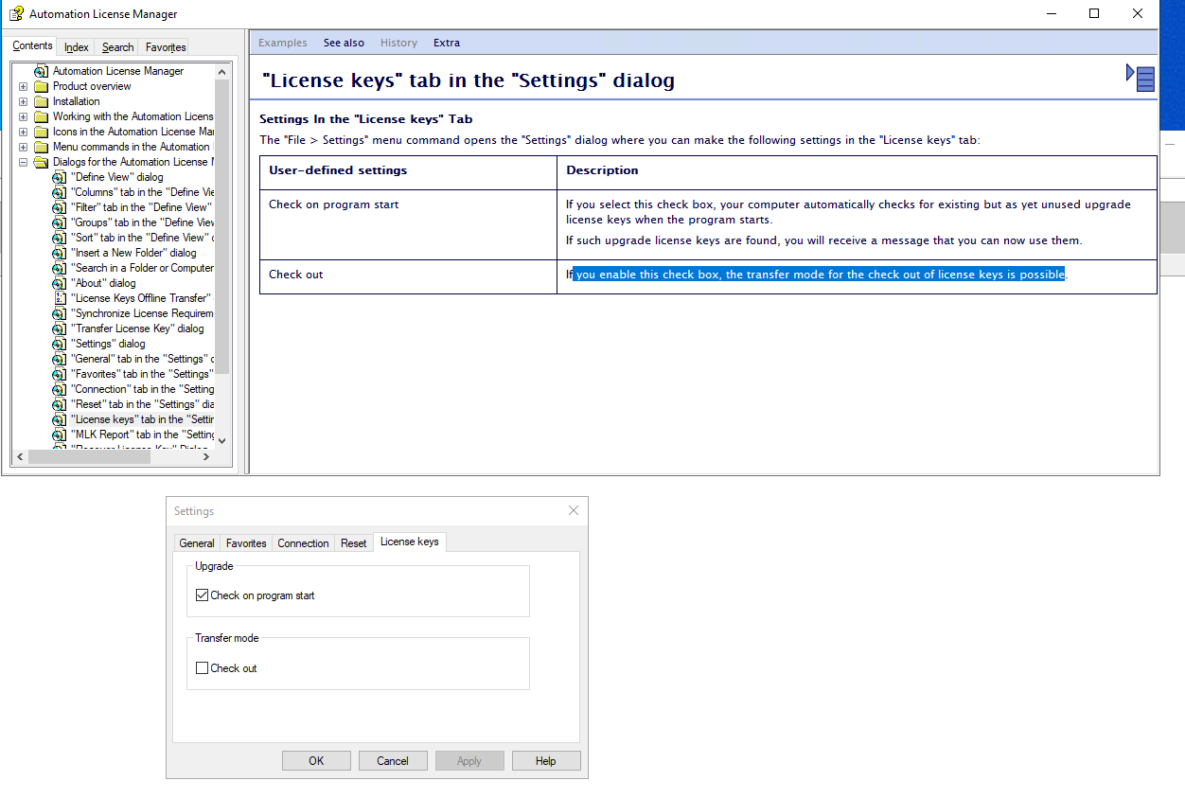Expand the Menu commands tree node
This screenshot has height=799, width=1185.
pos(23,147)
